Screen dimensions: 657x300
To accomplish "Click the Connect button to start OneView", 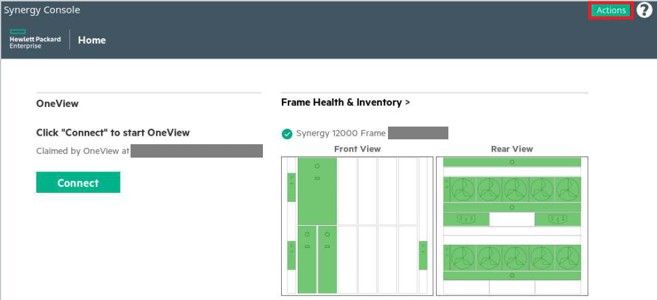I will (x=78, y=182).
